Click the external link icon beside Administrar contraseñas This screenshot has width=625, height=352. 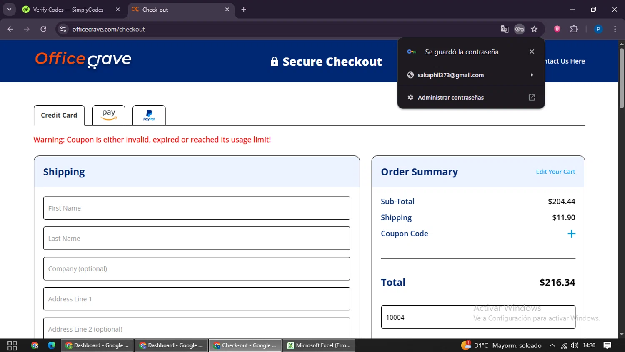pos(532,97)
